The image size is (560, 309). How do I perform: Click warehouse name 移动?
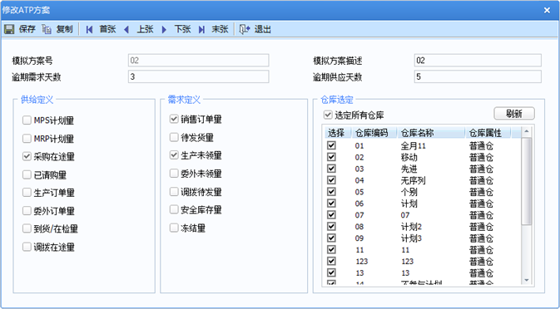409,157
